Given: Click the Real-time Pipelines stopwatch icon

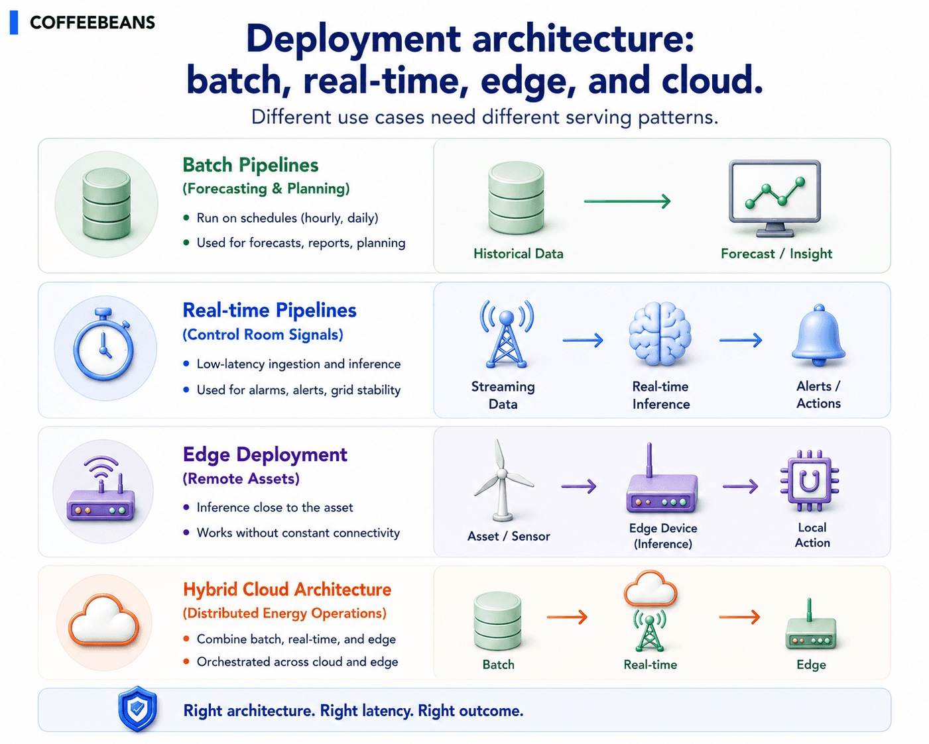Looking at the screenshot, I should point(103,345).
